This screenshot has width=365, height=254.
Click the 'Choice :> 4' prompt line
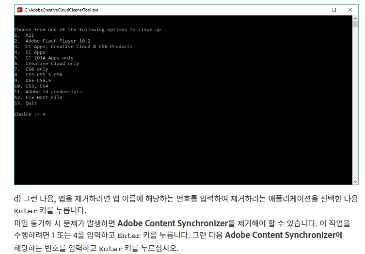pyautogui.click(x=30, y=114)
